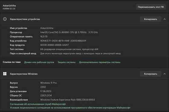The width and height of the screenshot is (169, 112).
Task: Open Дополнительные параметры системы link
Action: (x=100, y=62)
